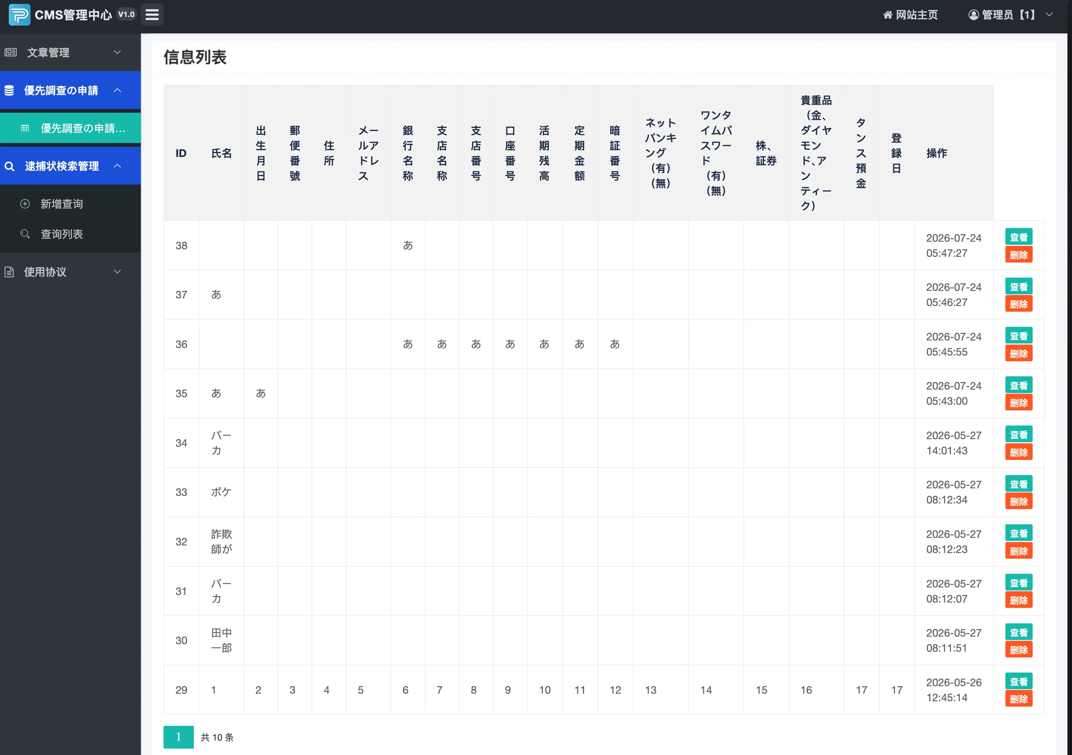Collapse the 逮捕状検索管理 menu chevron

pyautogui.click(x=118, y=166)
